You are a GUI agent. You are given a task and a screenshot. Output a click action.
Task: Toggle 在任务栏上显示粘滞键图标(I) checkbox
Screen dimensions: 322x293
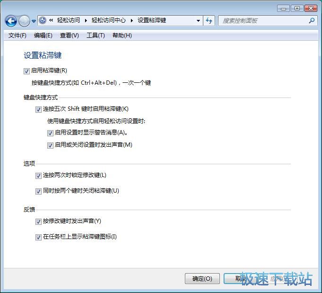[38, 237]
